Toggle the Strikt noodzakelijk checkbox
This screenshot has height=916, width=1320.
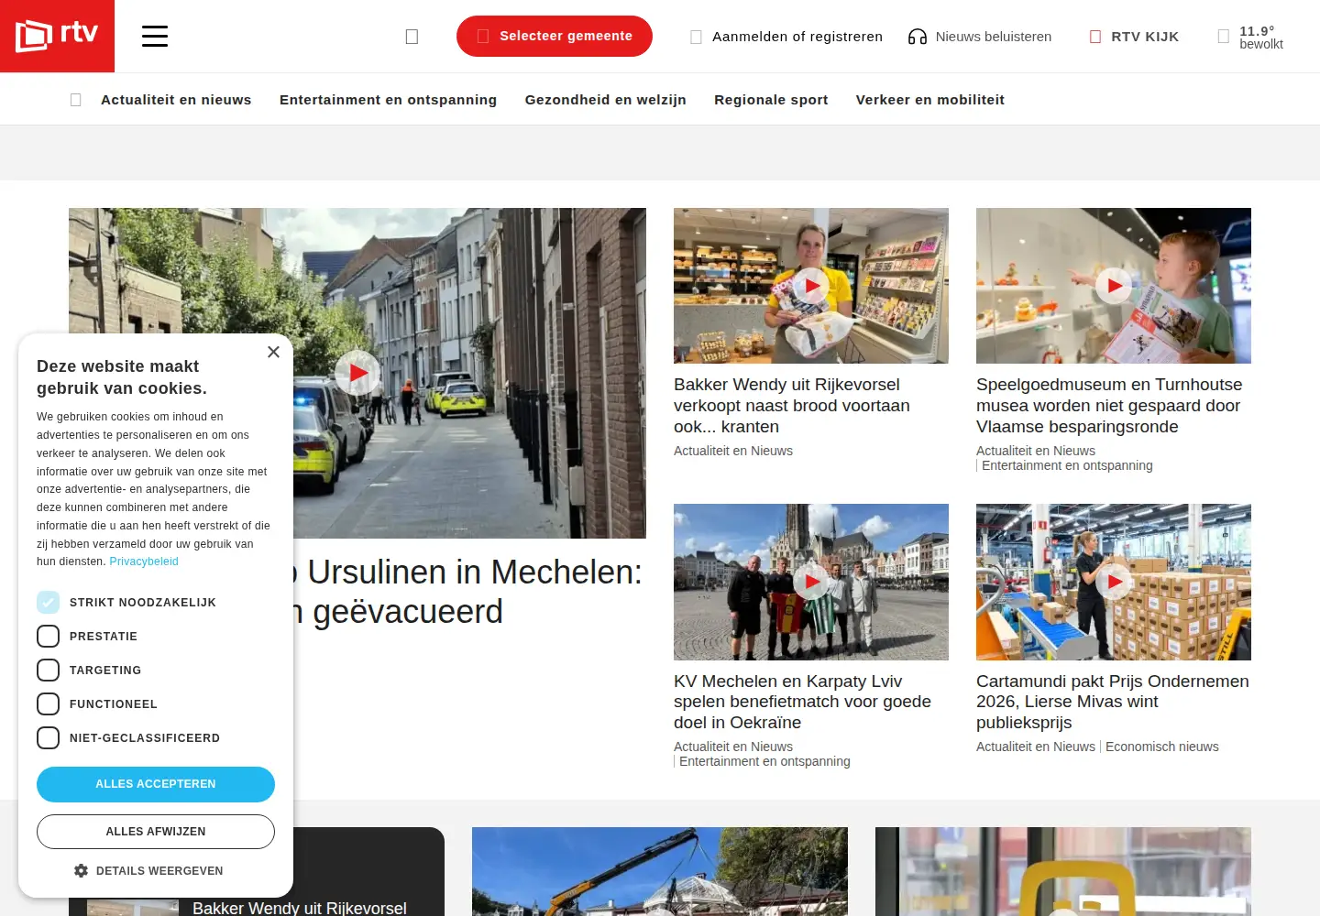pos(49,602)
